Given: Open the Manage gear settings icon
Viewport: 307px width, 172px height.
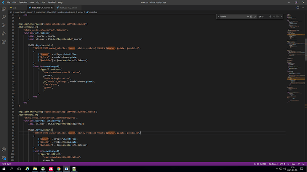Looking at the screenshot, I should [x=4, y=157].
